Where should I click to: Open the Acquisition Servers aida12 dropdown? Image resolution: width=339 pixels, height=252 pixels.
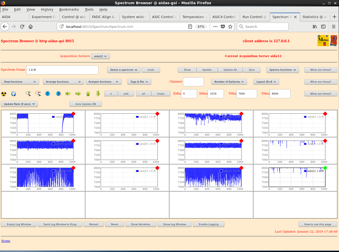coord(100,56)
